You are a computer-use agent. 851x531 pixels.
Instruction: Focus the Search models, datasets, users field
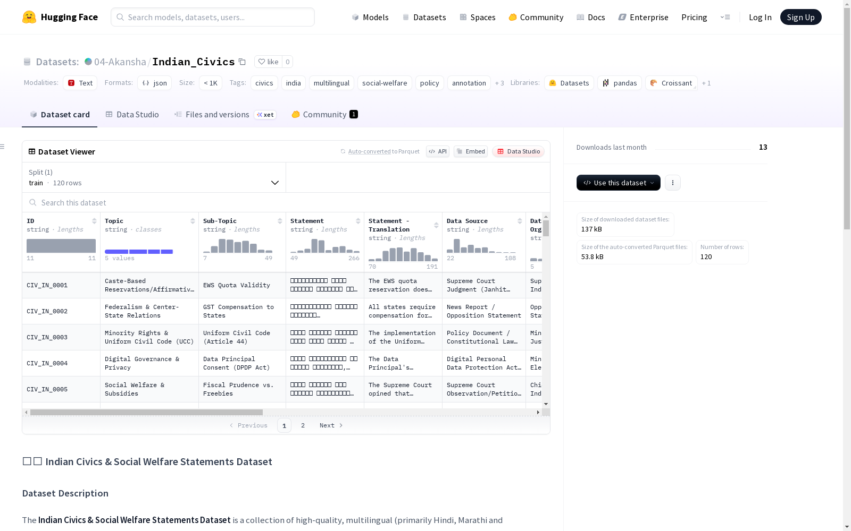(x=213, y=17)
